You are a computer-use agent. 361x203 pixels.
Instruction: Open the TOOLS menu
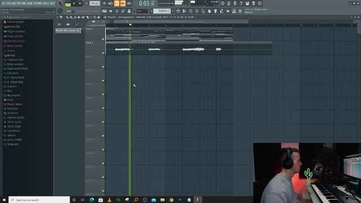pos(46,3)
